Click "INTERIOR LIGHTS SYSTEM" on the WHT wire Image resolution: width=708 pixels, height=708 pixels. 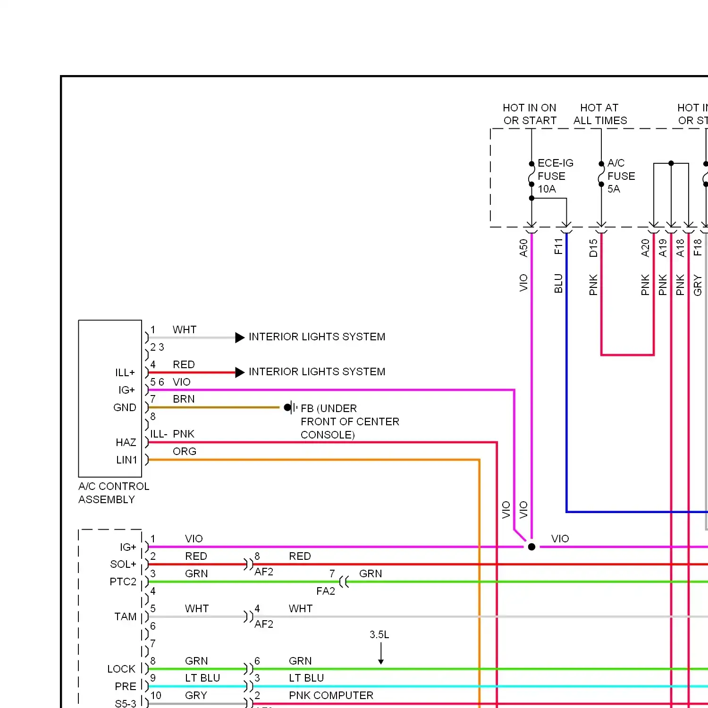pyautogui.click(x=317, y=337)
